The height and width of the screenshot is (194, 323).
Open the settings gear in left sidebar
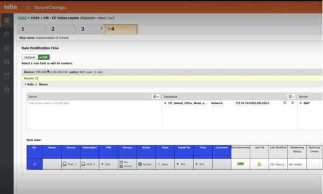pyautogui.click(x=7, y=90)
